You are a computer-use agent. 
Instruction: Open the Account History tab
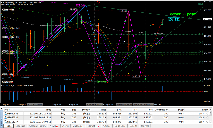pos(37,126)
